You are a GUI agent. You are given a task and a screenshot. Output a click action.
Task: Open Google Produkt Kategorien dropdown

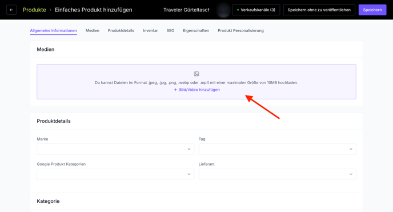point(115,174)
